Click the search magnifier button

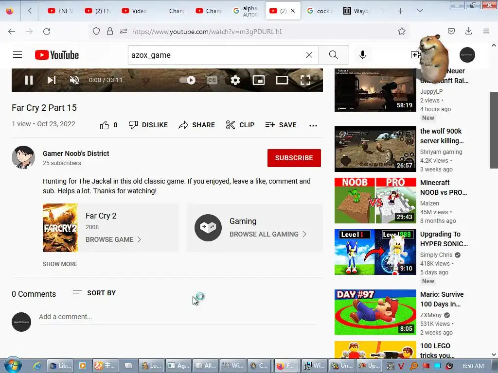334,55
